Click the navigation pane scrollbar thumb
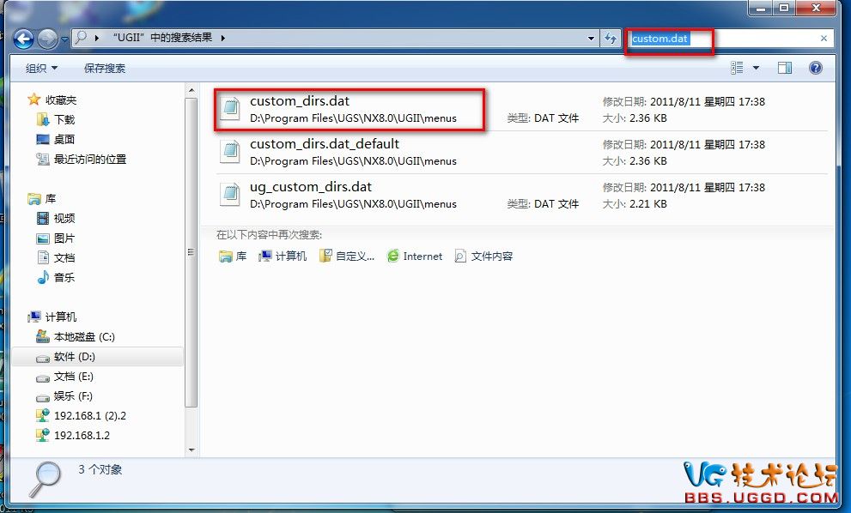The width and height of the screenshot is (851, 513). click(191, 252)
